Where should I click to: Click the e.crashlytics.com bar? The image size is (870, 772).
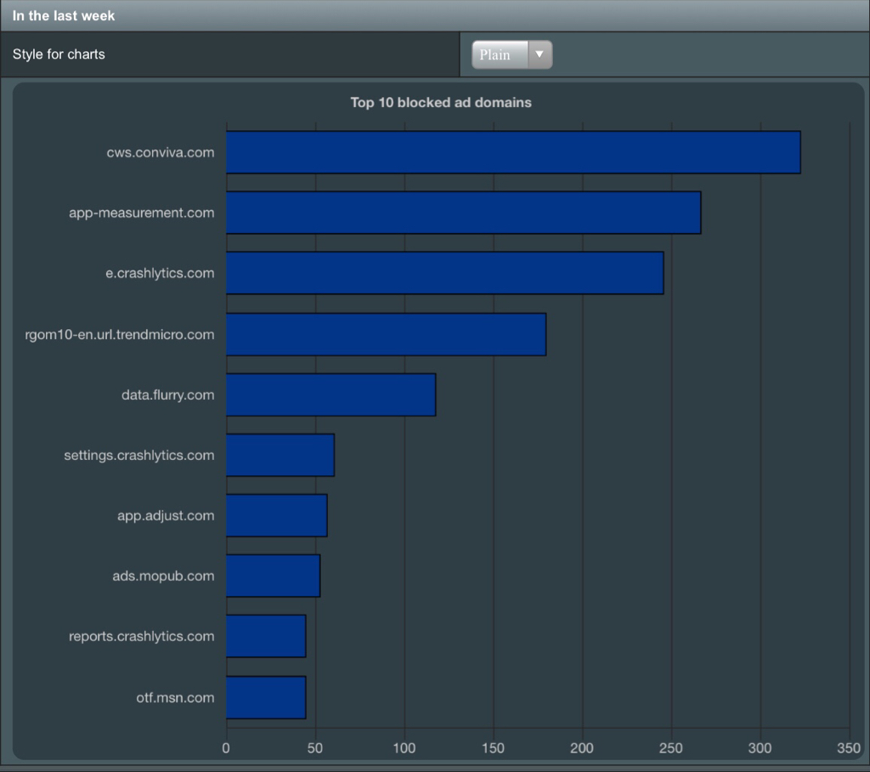point(445,273)
